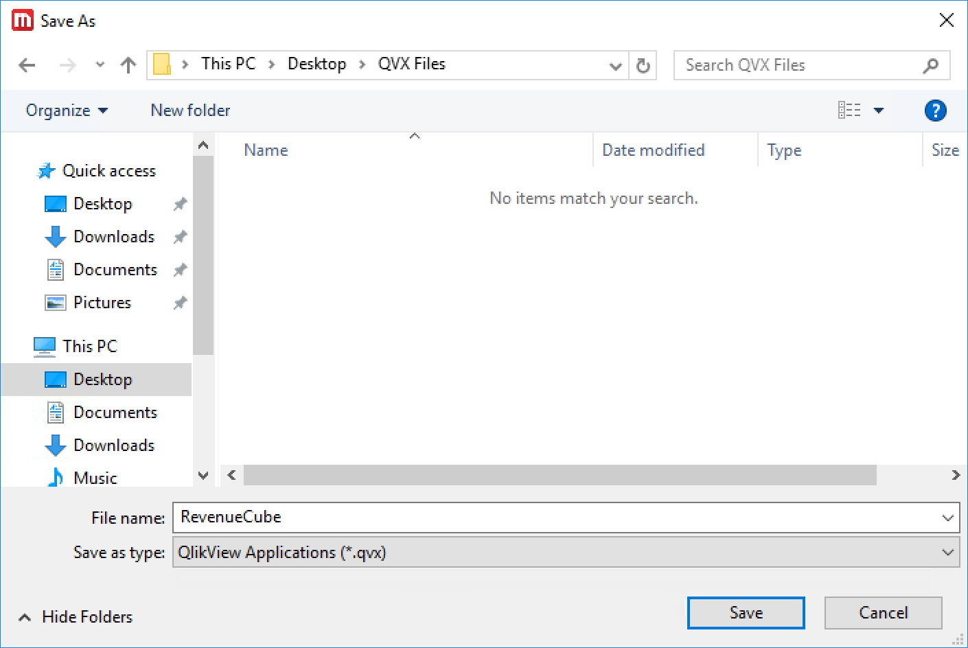Unpin Downloads from Quick access
This screenshot has height=648, width=968.
pos(180,237)
